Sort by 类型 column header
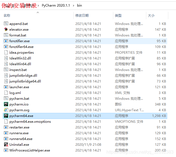 tap(118, 15)
